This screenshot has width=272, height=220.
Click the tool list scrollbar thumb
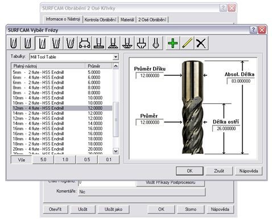click(116, 119)
